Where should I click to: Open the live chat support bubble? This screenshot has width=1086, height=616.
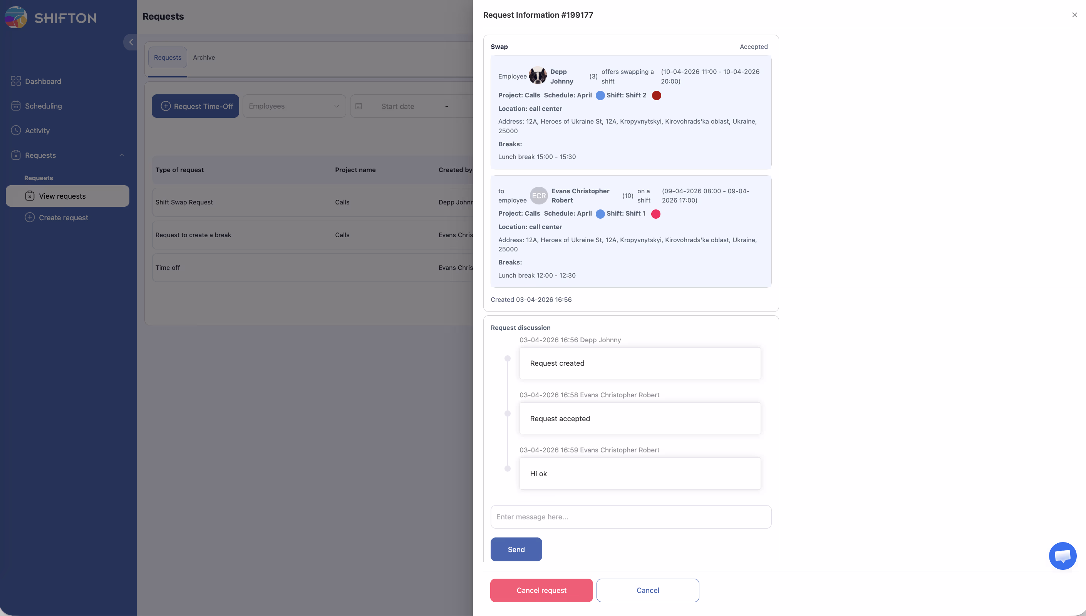(x=1062, y=556)
